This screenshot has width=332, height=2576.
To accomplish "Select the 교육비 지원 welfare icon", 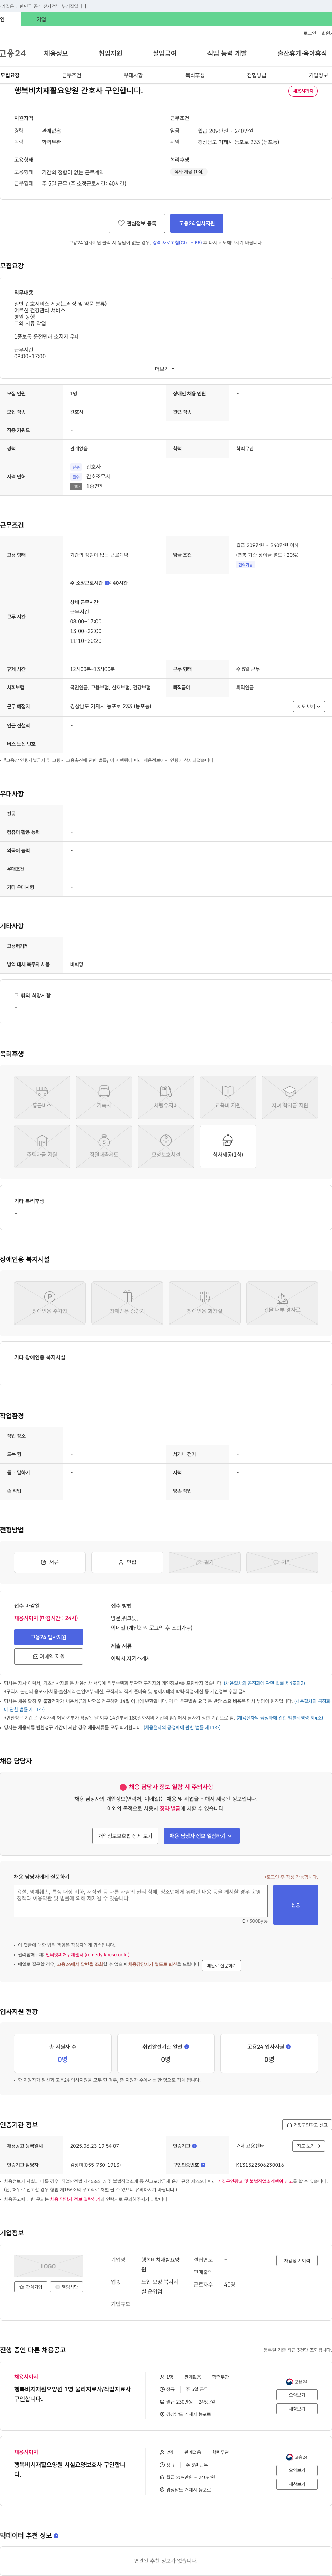I will pyautogui.click(x=228, y=1097).
